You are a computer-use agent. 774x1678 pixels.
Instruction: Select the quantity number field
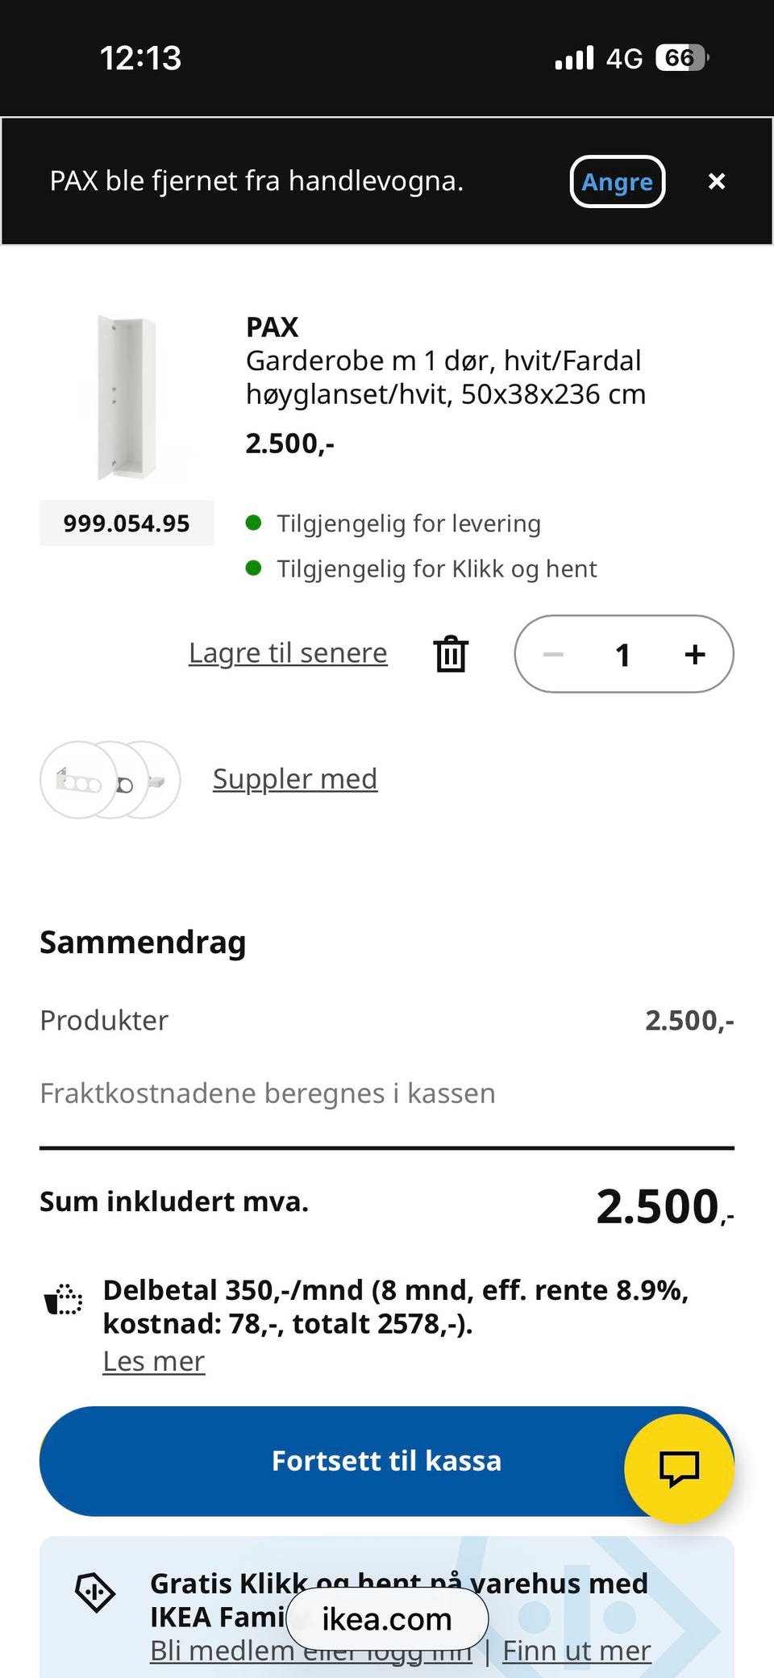tap(622, 654)
